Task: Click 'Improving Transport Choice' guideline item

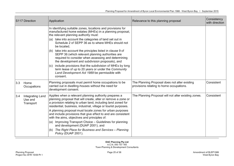Action: click(88, 124)
